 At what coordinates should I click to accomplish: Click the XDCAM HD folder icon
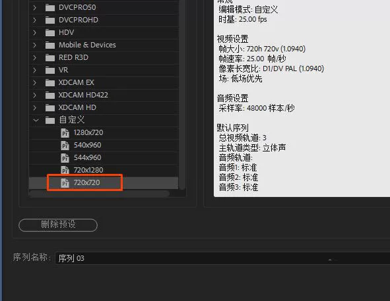point(50,108)
